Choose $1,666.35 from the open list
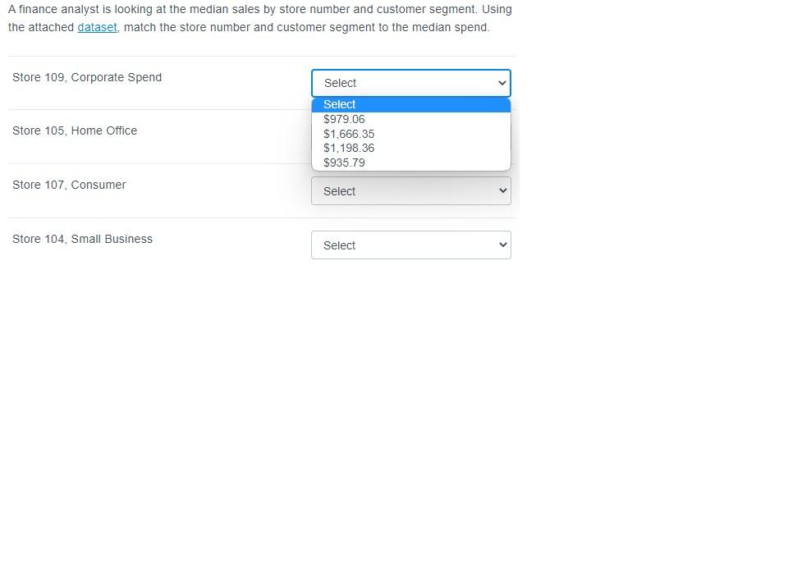Screen dimensions: 788x572 (349, 134)
